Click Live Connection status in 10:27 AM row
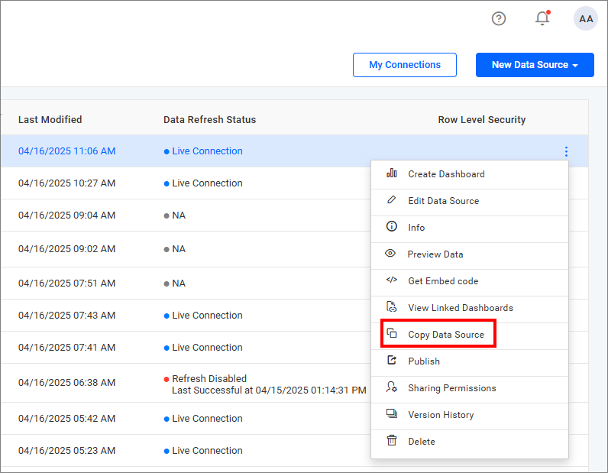The width and height of the screenshot is (608, 473). pyautogui.click(x=208, y=183)
